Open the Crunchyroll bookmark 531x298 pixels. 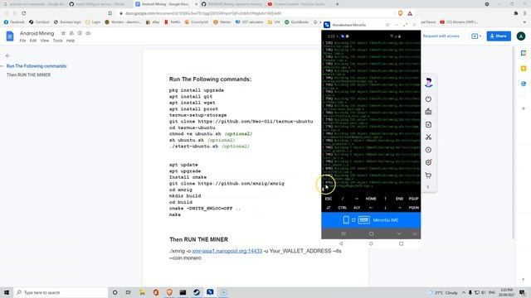(x=197, y=22)
